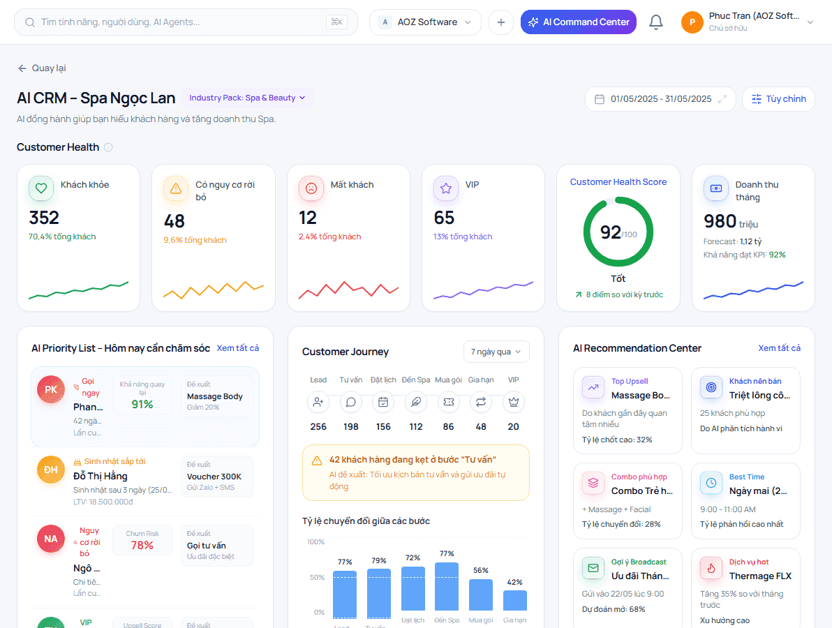Viewport: 832px width, 628px height.
Task: Click the heart icon on Khách khỏe card
Action: [x=41, y=188]
